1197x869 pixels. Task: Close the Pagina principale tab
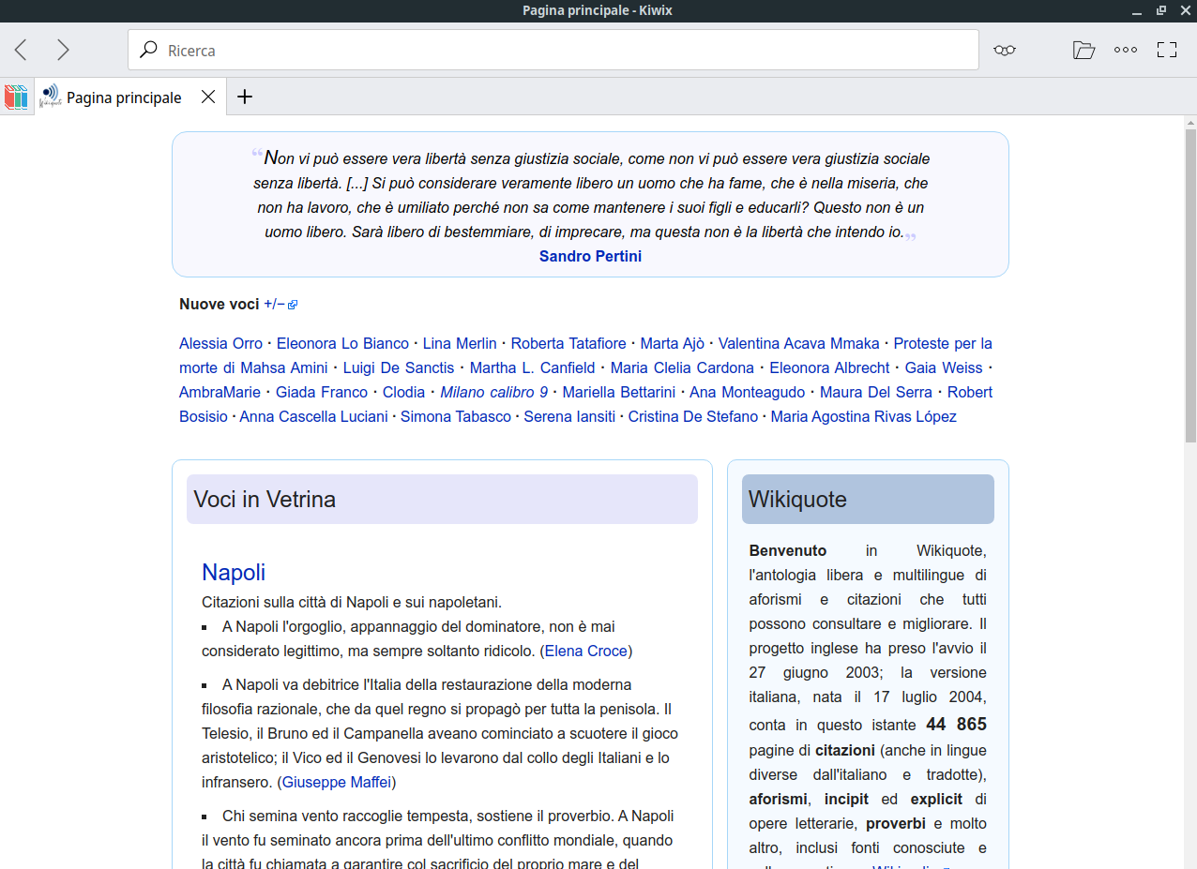tap(208, 97)
